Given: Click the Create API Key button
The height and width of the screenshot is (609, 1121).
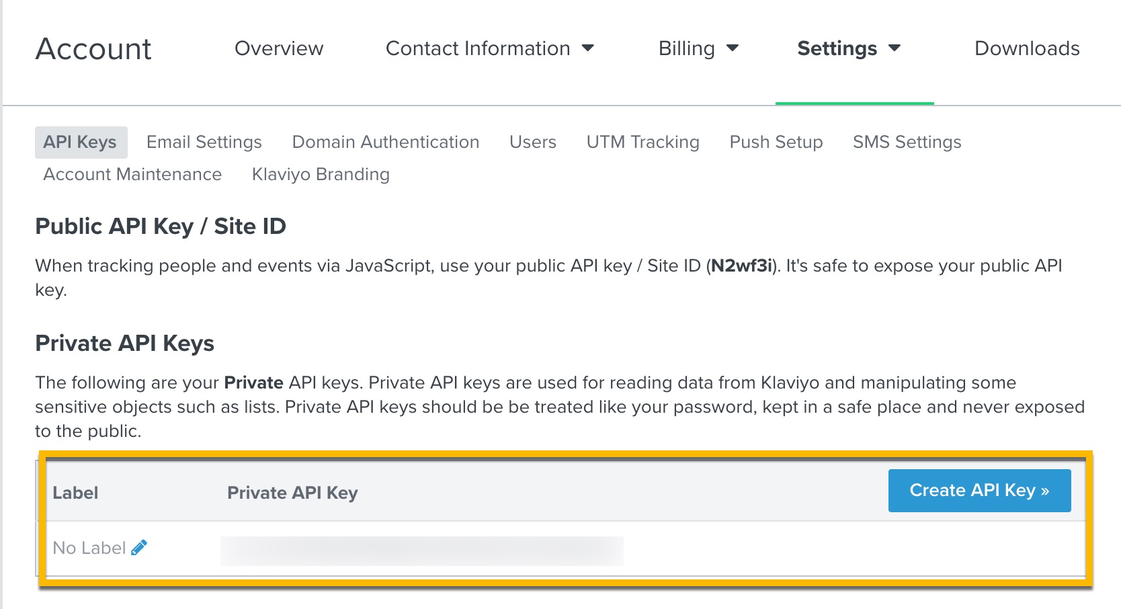Looking at the screenshot, I should (979, 491).
